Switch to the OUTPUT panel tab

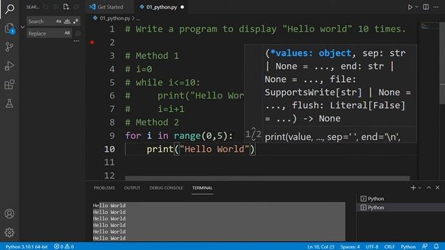pyautogui.click(x=132, y=187)
